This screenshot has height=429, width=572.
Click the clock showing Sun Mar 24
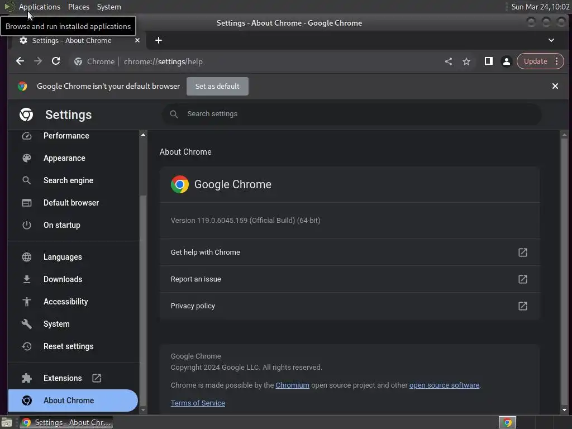tap(540, 7)
